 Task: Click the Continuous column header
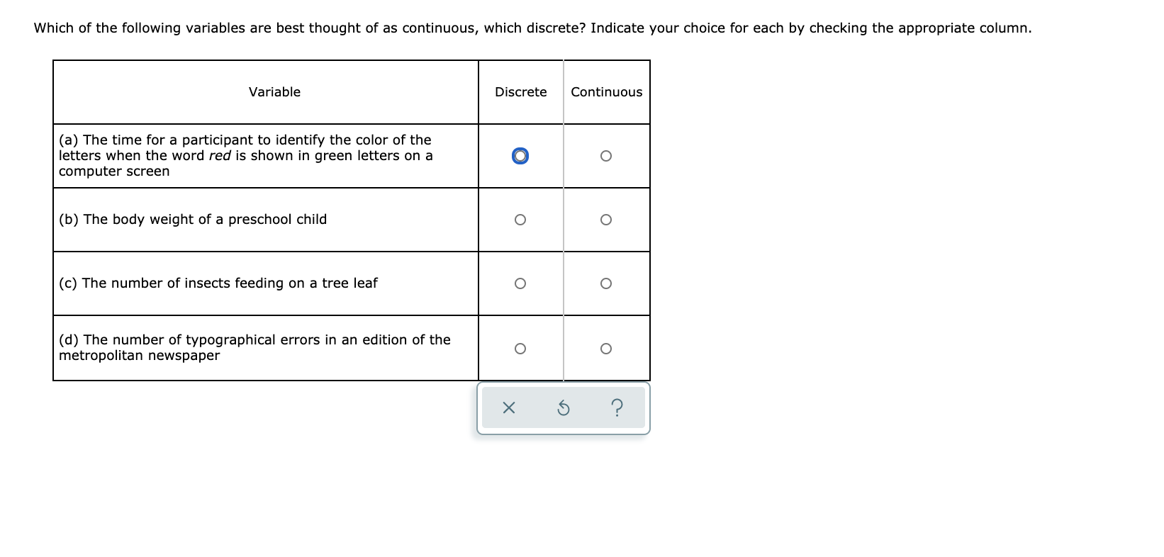[x=607, y=92]
